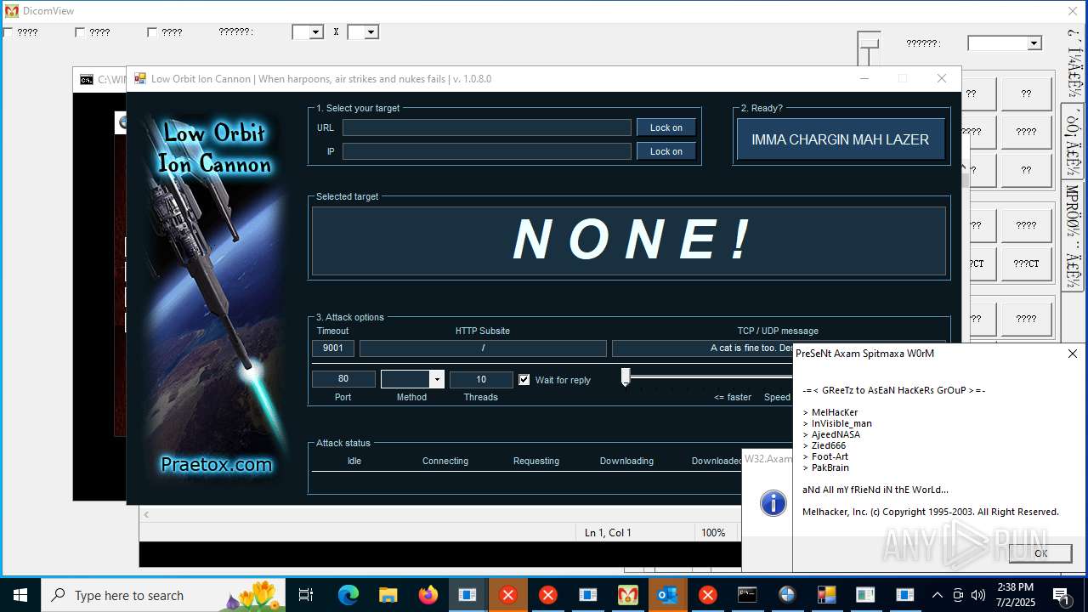Click the Downloading attack status label

(x=626, y=461)
